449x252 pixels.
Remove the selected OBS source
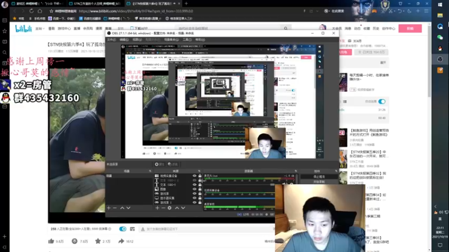pyautogui.click(x=163, y=208)
